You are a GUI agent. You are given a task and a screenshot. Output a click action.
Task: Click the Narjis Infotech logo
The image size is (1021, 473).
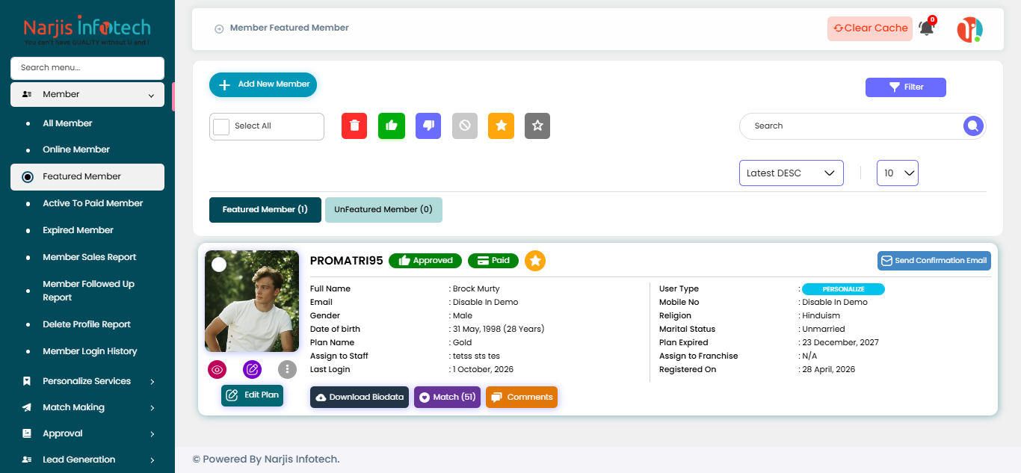(87, 30)
